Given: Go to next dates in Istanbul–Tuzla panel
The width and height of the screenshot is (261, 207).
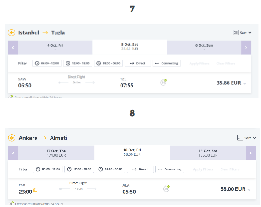Looking at the screenshot, I should pyautogui.click(x=246, y=48).
